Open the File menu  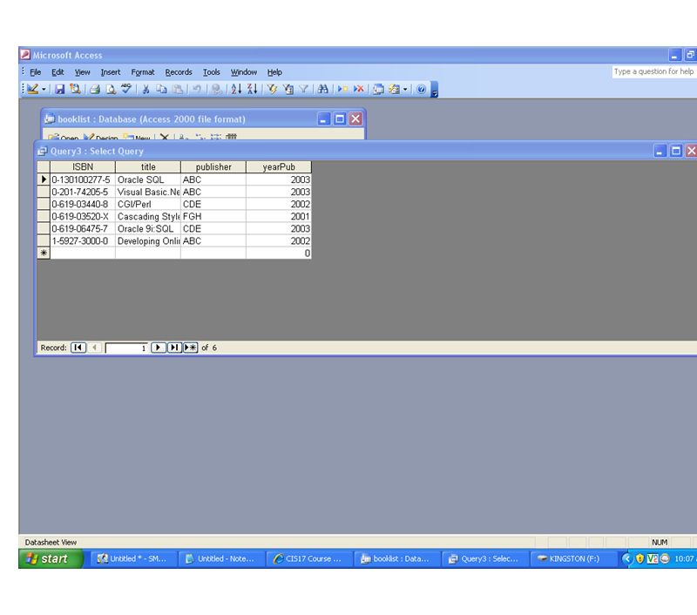pos(35,72)
